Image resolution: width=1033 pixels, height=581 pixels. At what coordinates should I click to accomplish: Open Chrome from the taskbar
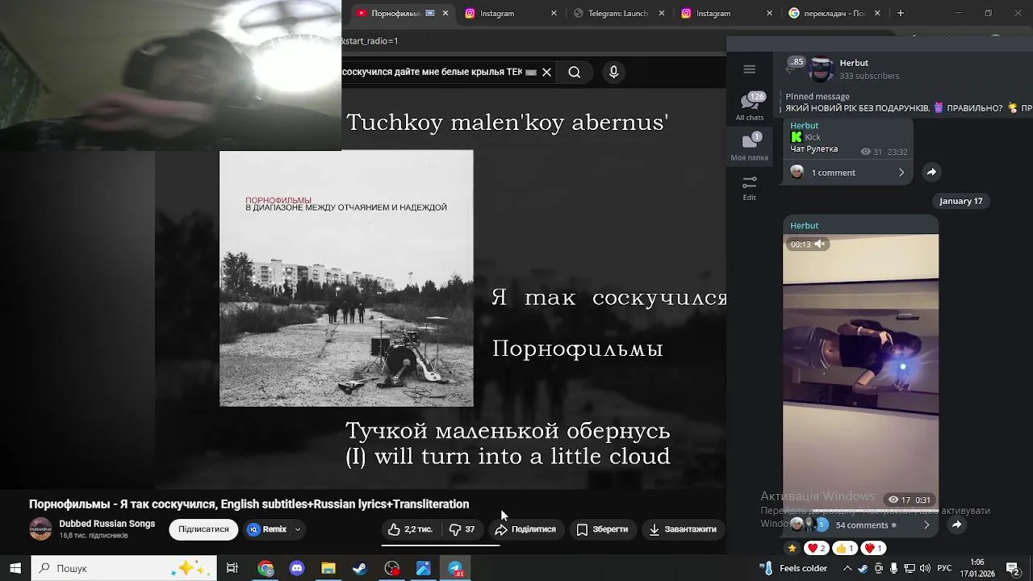tap(266, 568)
